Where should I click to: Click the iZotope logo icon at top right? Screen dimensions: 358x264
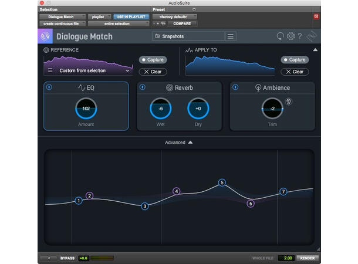click(312, 36)
